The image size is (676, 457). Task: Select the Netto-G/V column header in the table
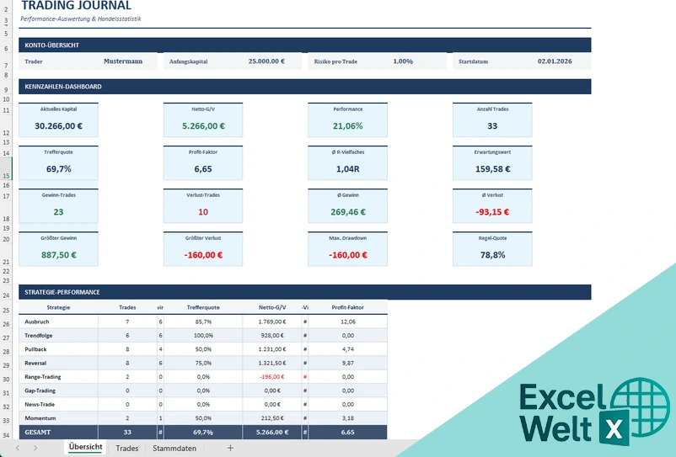pyautogui.click(x=272, y=307)
